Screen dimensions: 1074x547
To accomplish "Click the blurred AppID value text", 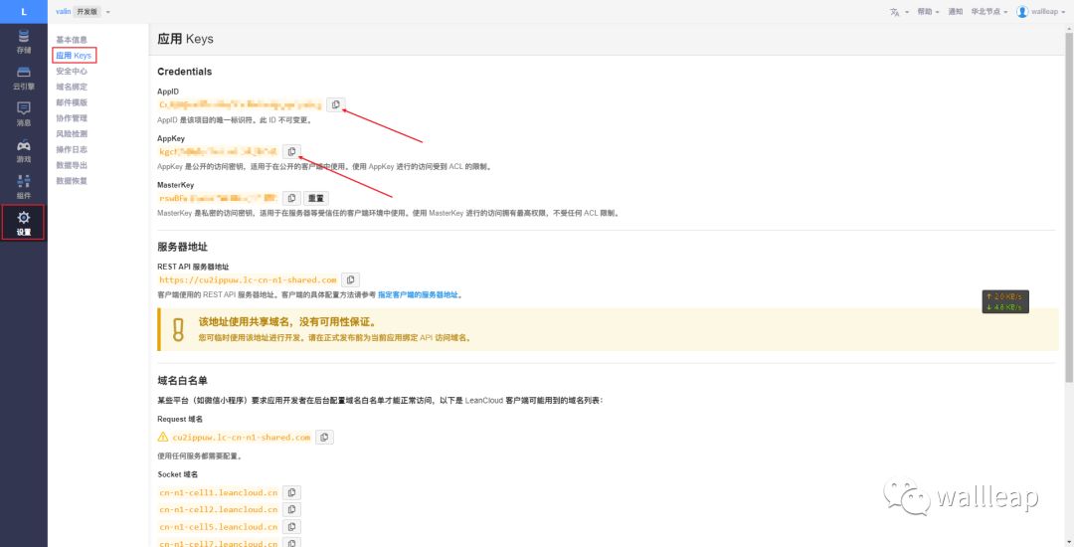I will (240, 104).
